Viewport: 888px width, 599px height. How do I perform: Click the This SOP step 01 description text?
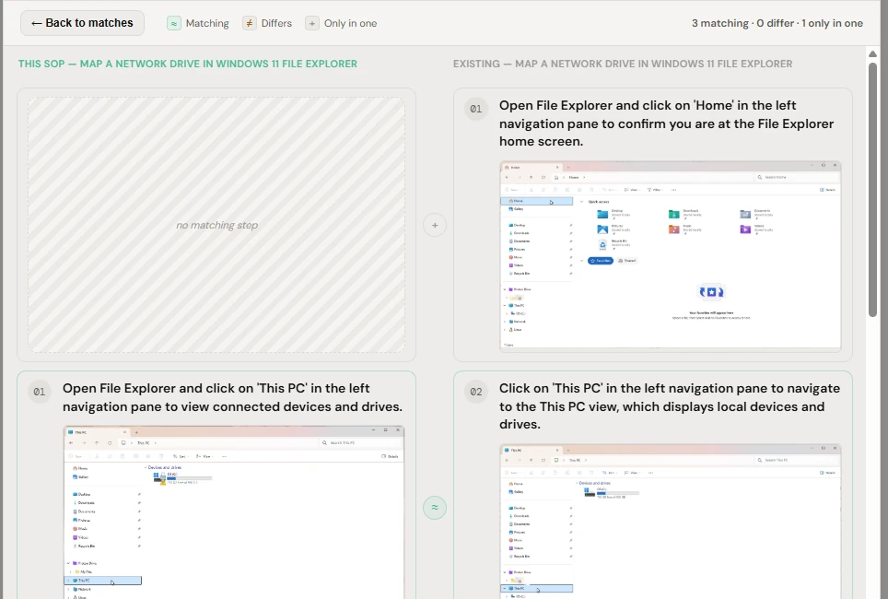click(x=232, y=397)
